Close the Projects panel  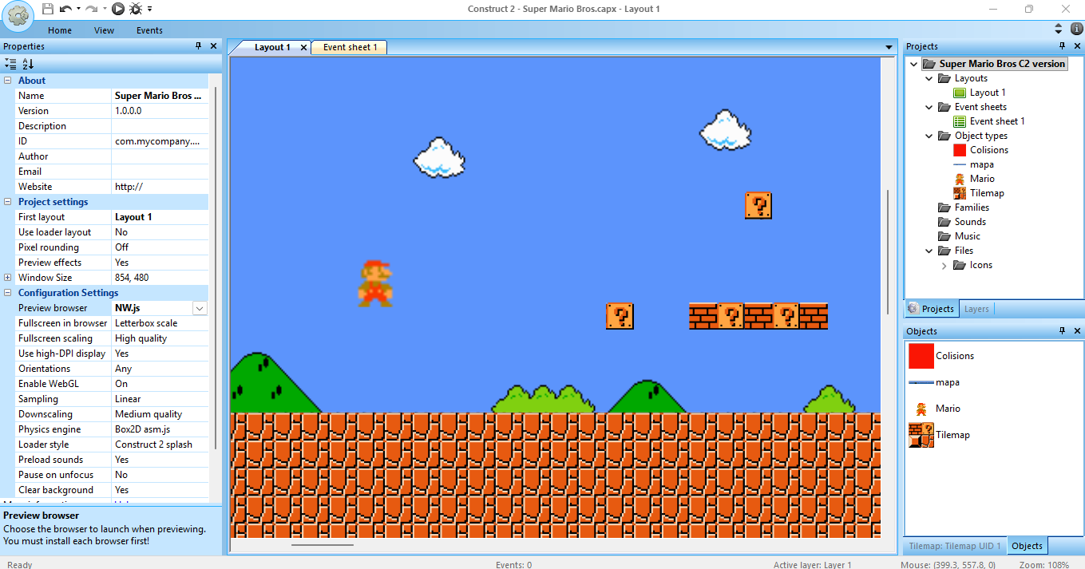[1077, 46]
